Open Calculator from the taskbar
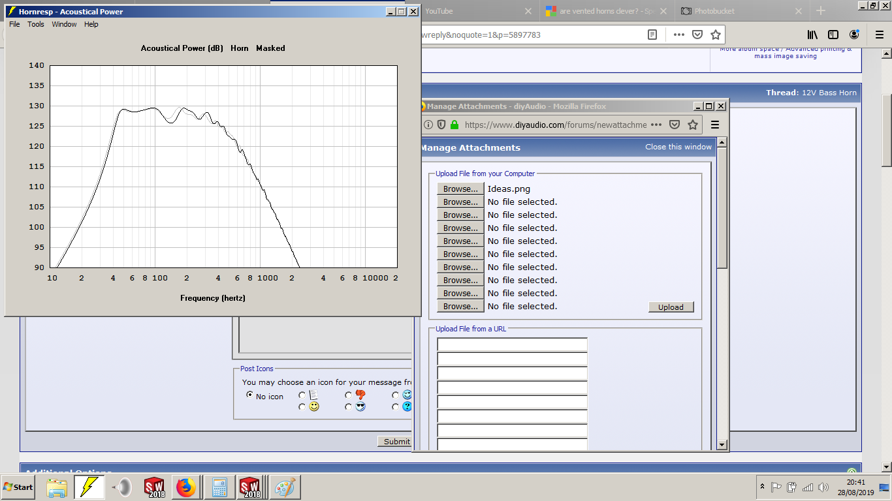Image resolution: width=892 pixels, height=501 pixels. (219, 487)
